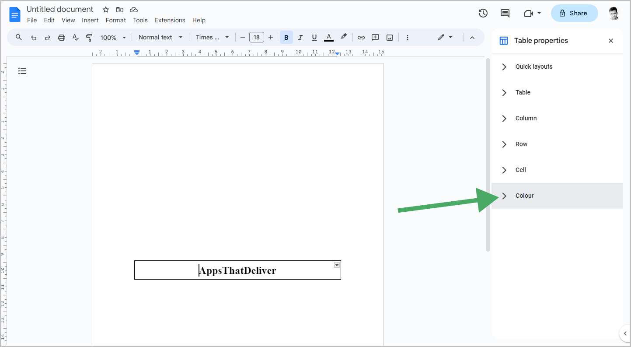Click the Share button

point(574,13)
